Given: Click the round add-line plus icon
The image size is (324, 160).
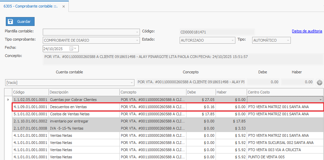Looking at the screenshot, I should [x=320, y=82].
